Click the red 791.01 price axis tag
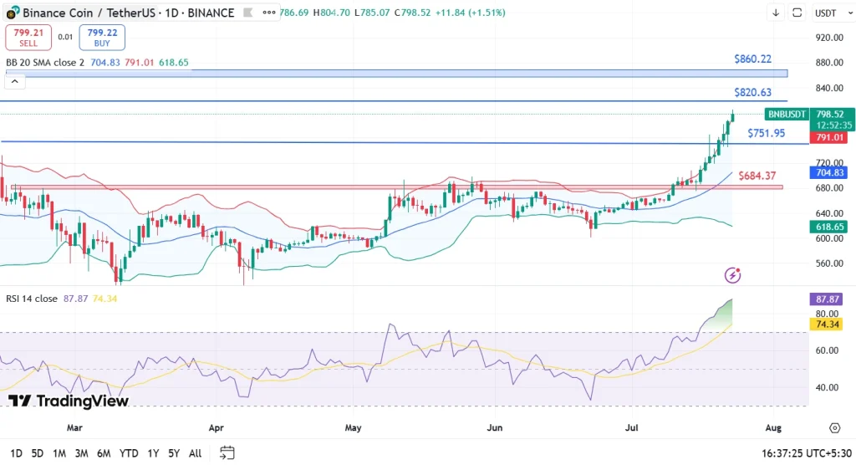The image size is (856, 465). tap(828, 137)
